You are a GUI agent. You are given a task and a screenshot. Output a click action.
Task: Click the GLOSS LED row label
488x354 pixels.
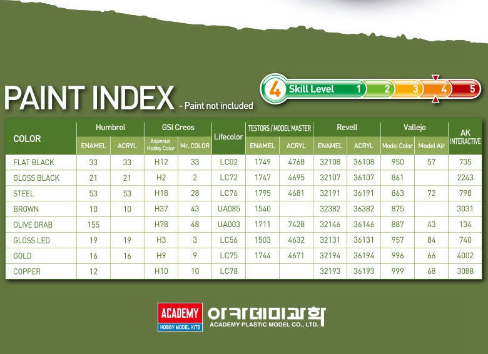pyautogui.click(x=31, y=240)
